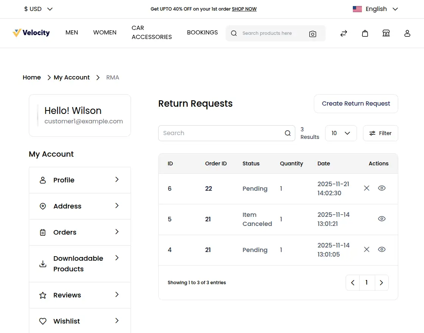Image resolution: width=424 pixels, height=333 pixels.
Task: Click the Velocity logo
Action: [31, 33]
